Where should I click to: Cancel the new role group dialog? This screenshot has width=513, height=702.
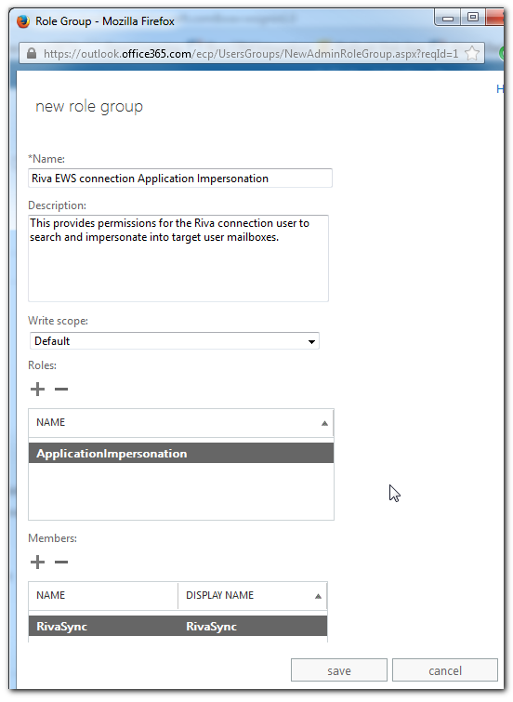tap(445, 670)
